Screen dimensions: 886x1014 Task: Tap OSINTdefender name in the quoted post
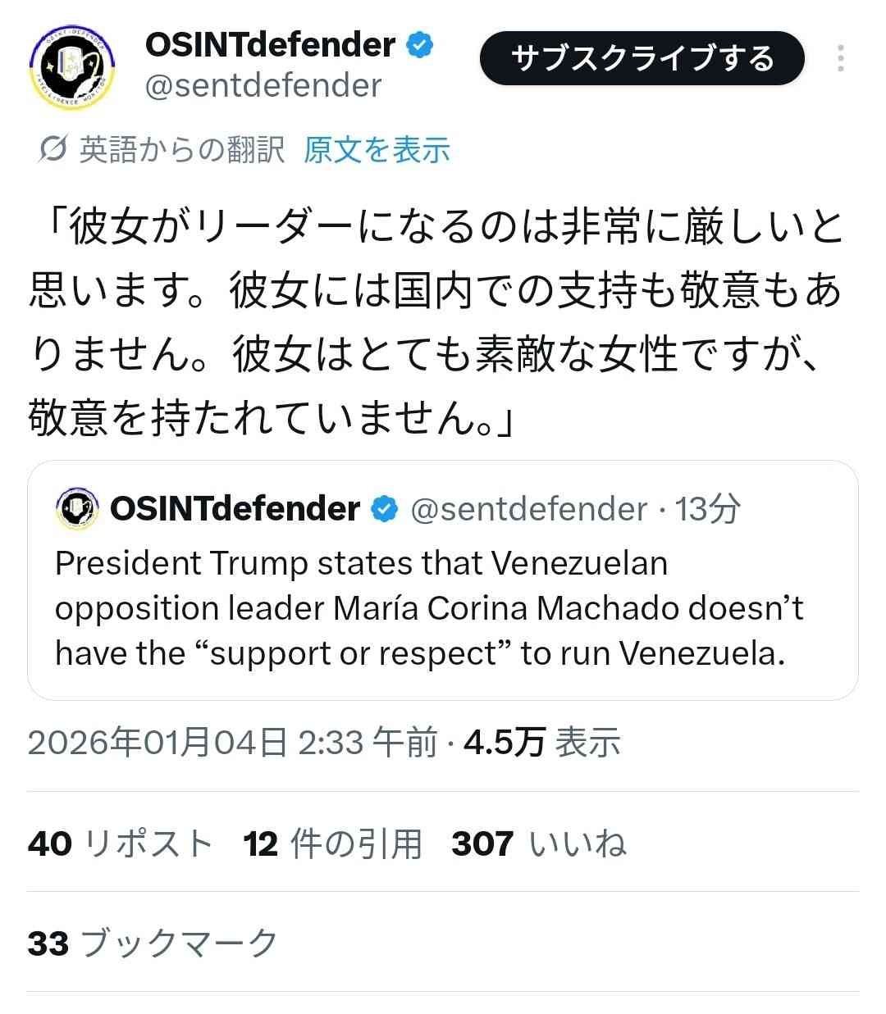[x=235, y=509]
